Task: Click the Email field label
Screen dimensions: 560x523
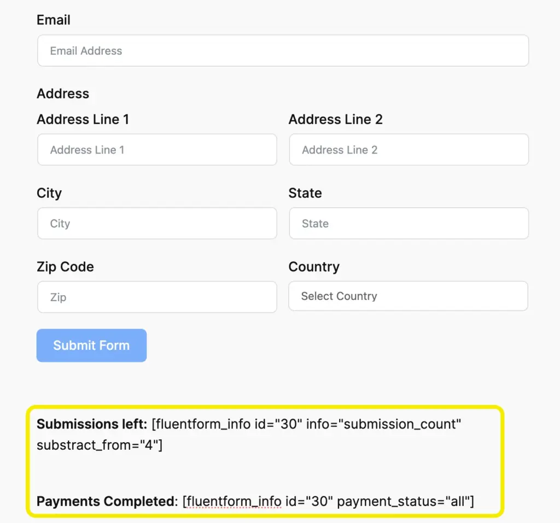Action: tap(53, 20)
